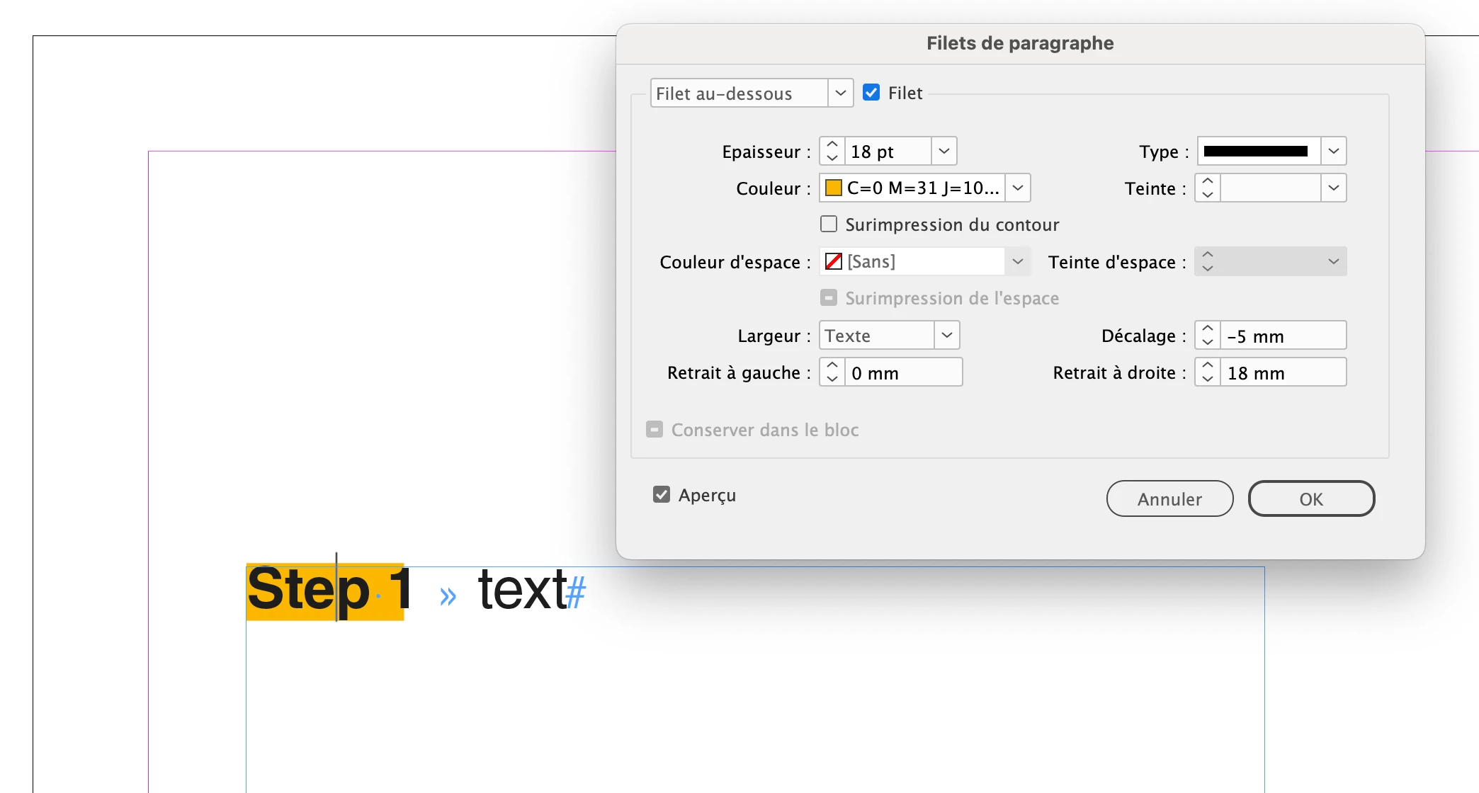This screenshot has width=1479, height=793.
Task: Enable Surimpression du contour checkbox
Action: click(829, 224)
